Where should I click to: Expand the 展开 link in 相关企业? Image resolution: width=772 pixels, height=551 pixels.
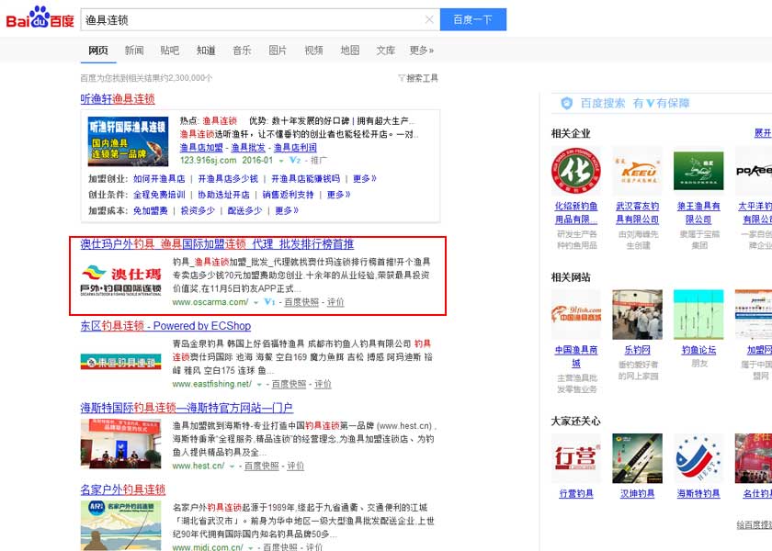coord(763,133)
